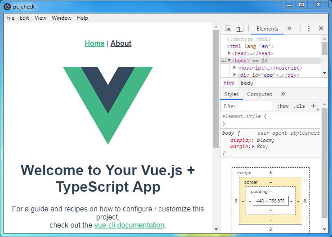Switch to the Computed tab
The image size is (332, 237).
coord(260,94)
